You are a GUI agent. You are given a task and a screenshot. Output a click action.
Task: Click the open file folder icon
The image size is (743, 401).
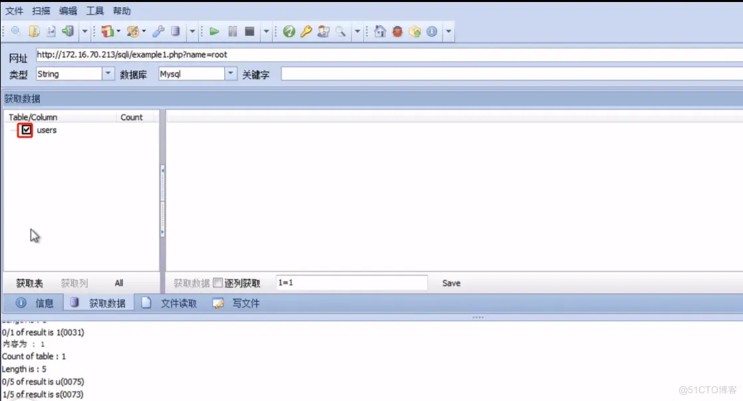pyautogui.click(x=34, y=31)
